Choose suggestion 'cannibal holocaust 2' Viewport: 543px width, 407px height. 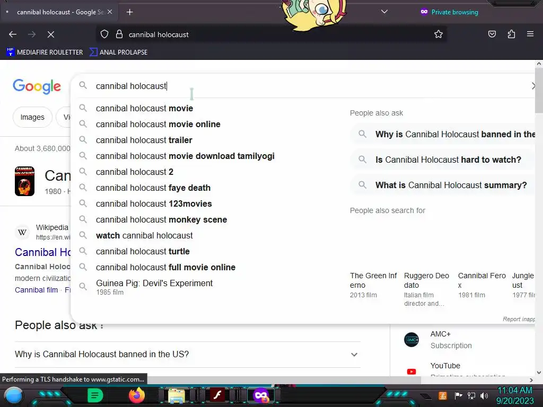coord(134,172)
